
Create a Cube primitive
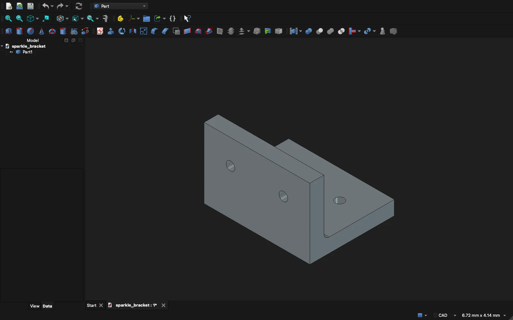9,31
